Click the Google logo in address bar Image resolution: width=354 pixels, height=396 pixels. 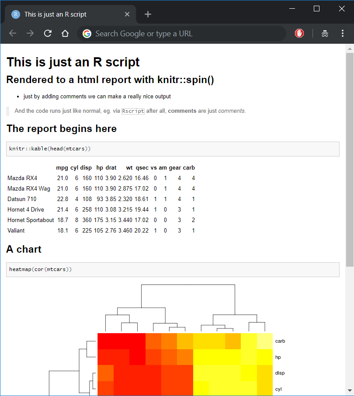[x=87, y=34]
